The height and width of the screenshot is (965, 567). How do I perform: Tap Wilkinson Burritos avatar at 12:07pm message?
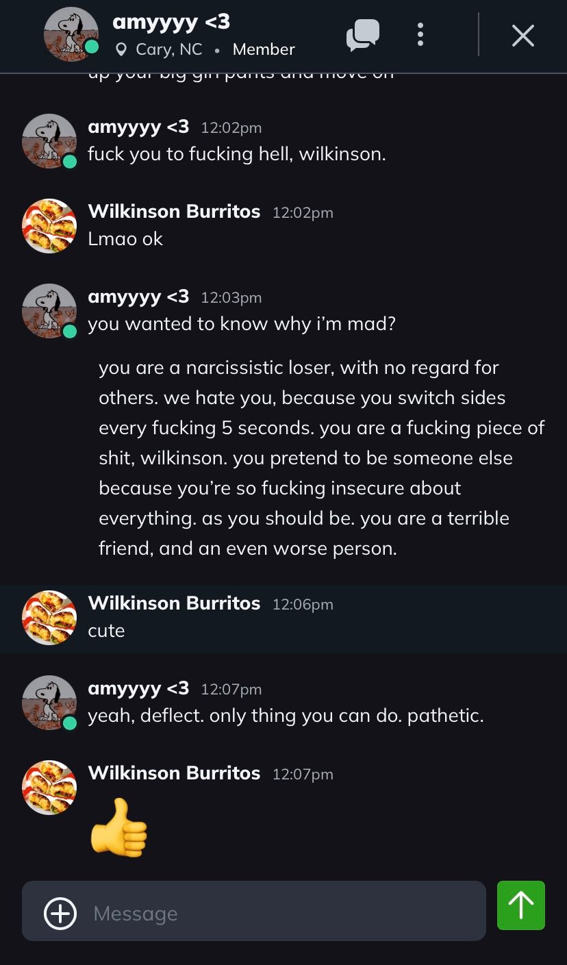(x=49, y=788)
